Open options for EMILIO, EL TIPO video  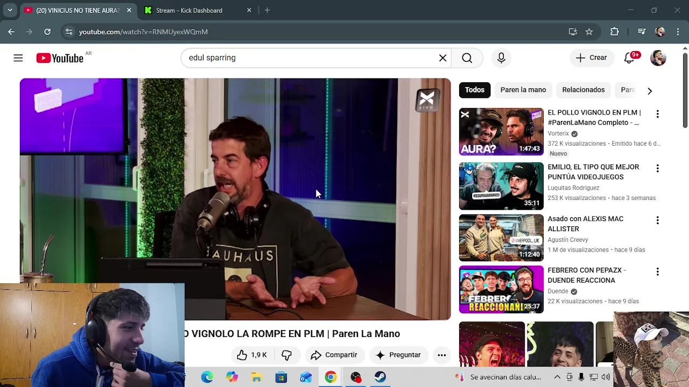click(657, 168)
